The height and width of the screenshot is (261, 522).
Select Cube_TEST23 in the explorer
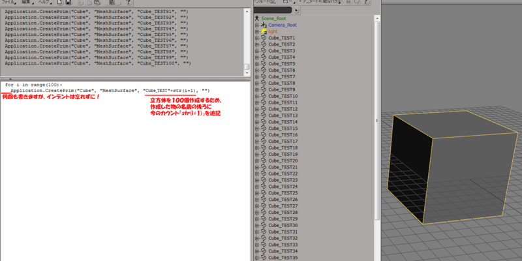point(283,180)
